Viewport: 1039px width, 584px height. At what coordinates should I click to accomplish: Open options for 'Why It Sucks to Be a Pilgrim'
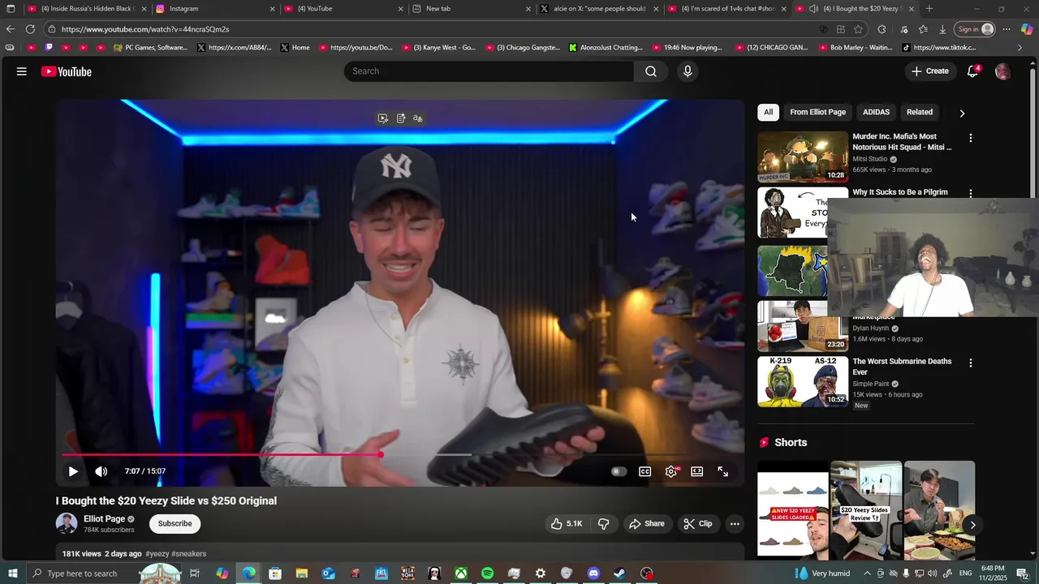[x=970, y=194]
